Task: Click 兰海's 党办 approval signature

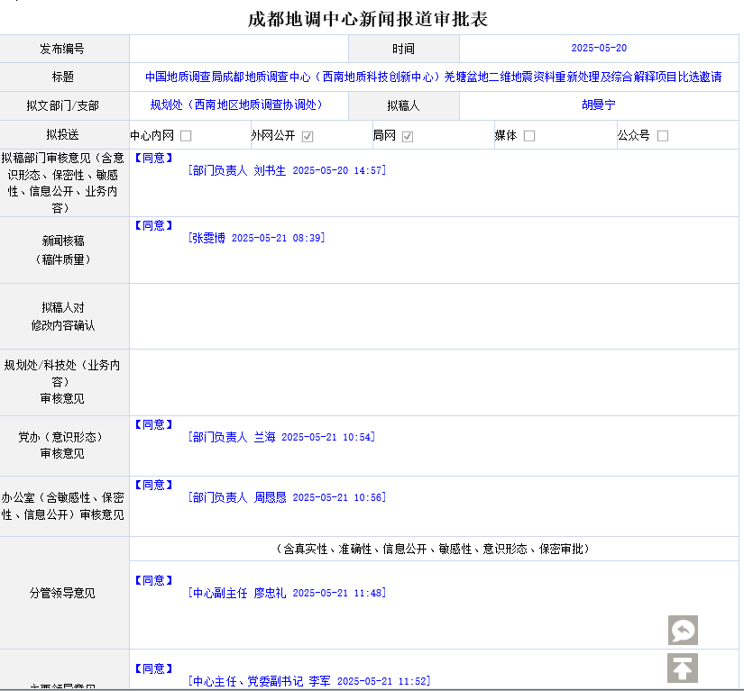Action: [x=281, y=437]
